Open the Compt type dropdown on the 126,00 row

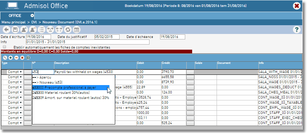tap(15, 92)
